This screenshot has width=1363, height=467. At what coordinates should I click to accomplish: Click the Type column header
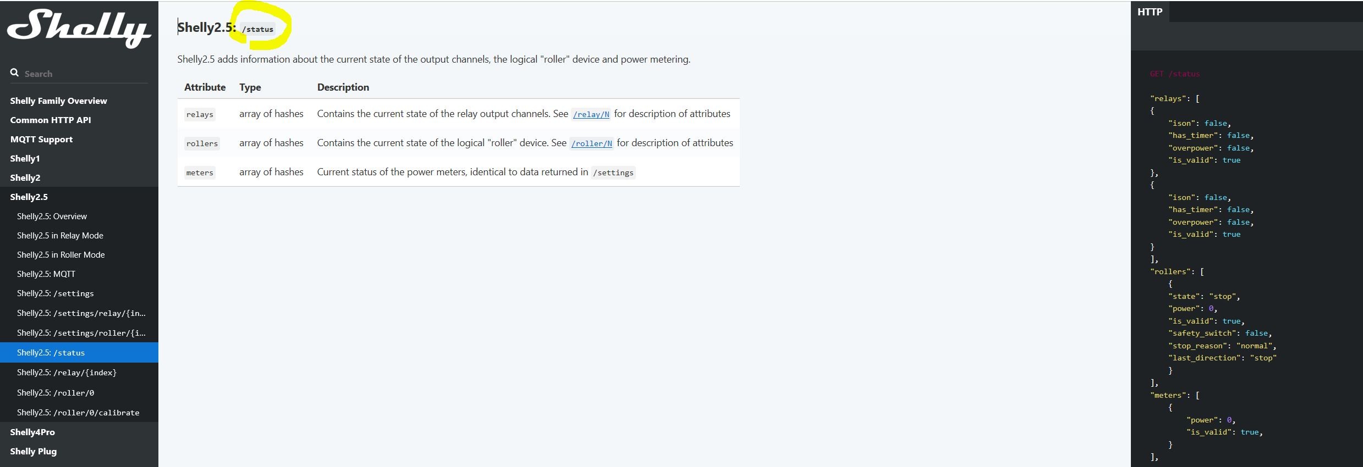click(250, 87)
